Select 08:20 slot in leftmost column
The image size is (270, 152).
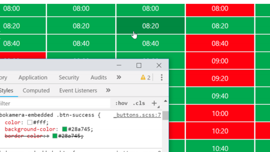(x=23, y=26)
